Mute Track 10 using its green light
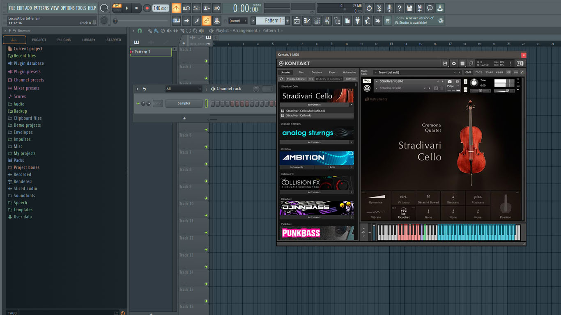This screenshot has height=315, width=561. coord(206,215)
